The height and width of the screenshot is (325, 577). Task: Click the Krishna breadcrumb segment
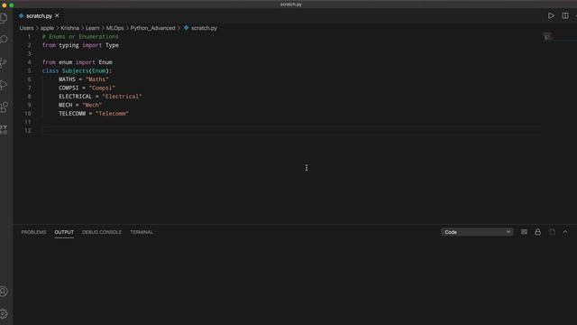70,28
